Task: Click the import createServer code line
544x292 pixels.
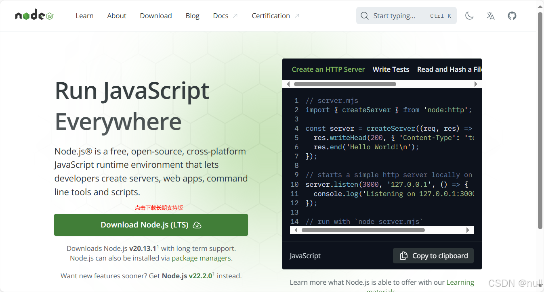Action: (389, 110)
